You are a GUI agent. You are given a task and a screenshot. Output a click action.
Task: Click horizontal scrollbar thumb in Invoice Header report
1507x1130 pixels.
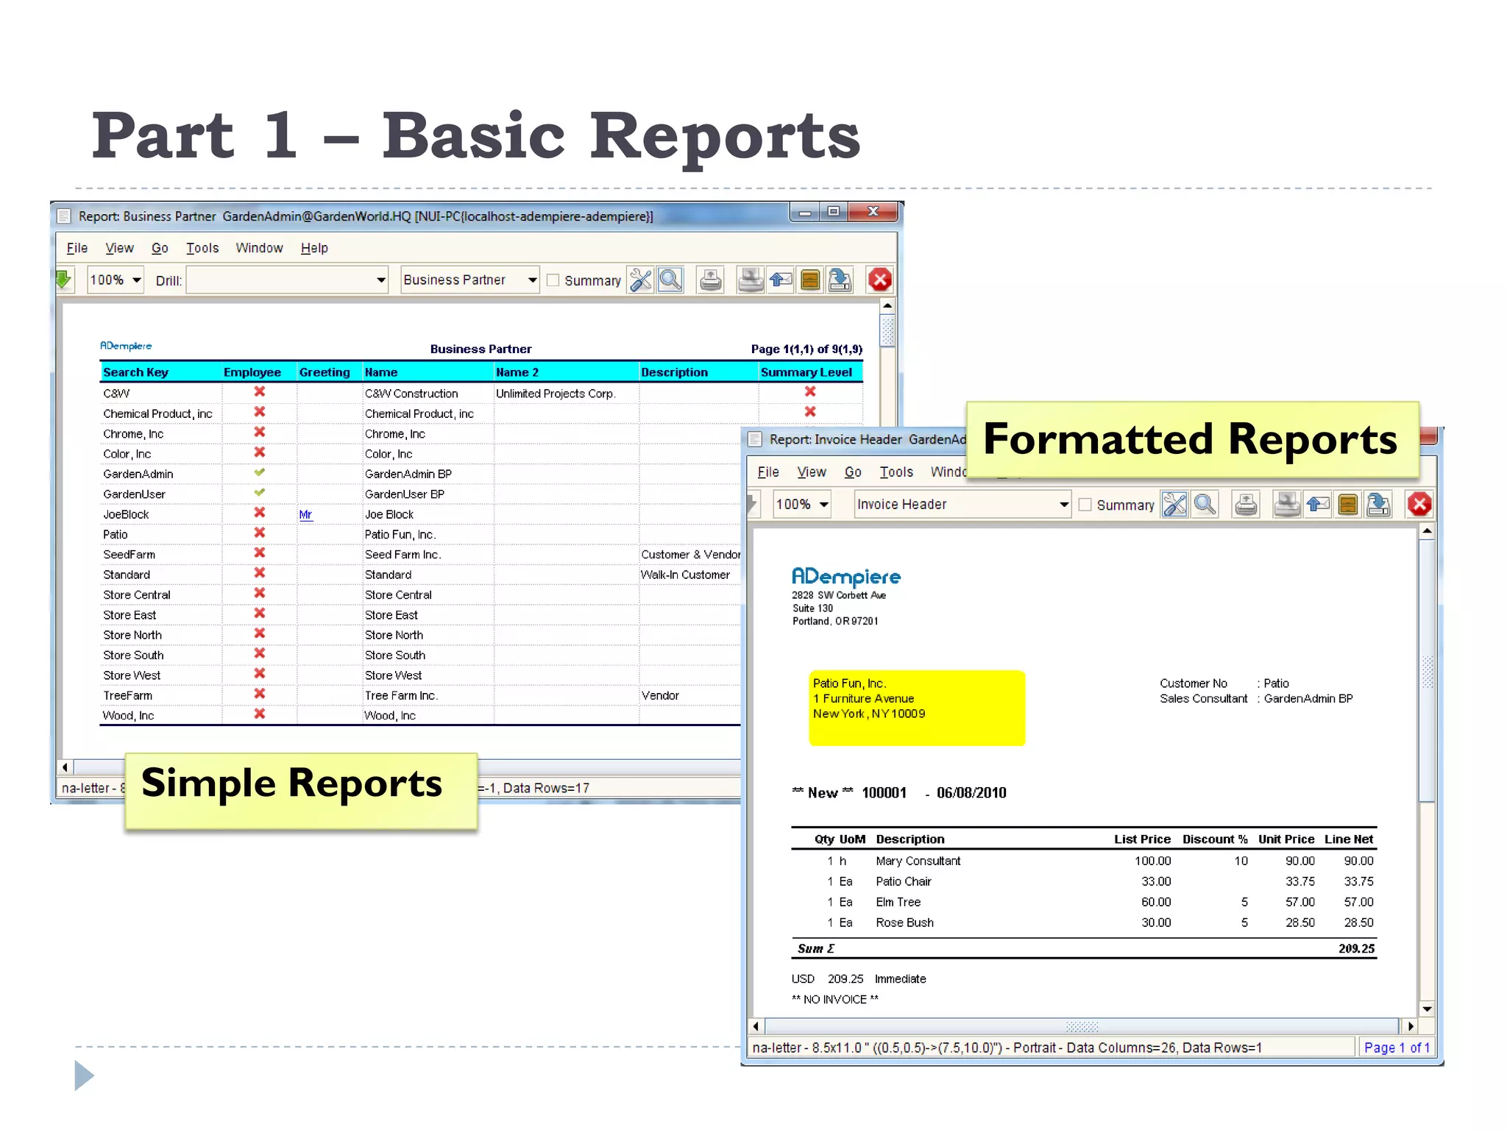(1082, 1026)
